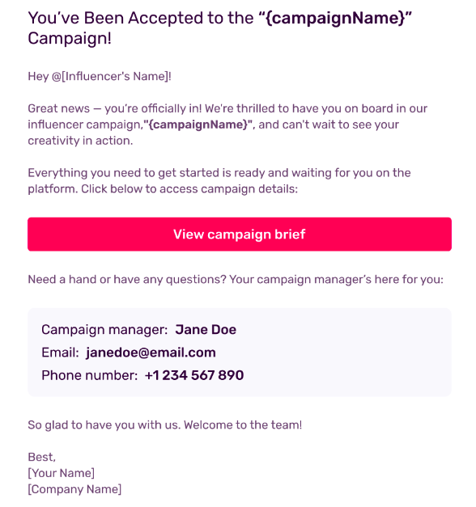The image size is (476, 507).
Task: Click the Phone number label
Action: (89, 375)
